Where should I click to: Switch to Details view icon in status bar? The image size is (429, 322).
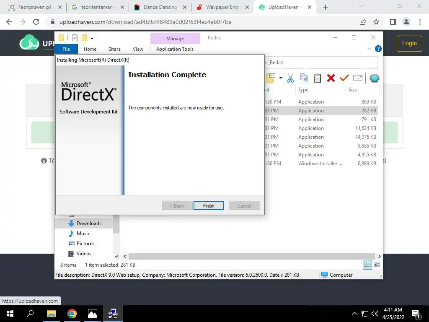367,265
